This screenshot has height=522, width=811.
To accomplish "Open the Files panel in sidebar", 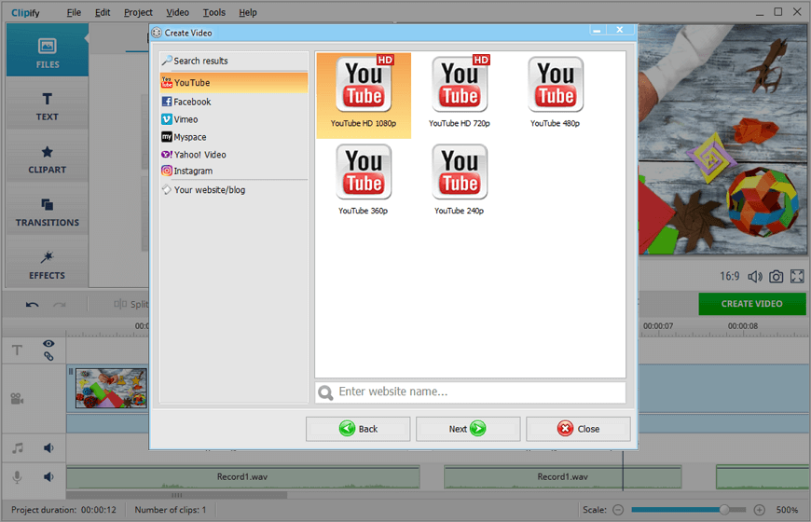I will click(x=47, y=52).
